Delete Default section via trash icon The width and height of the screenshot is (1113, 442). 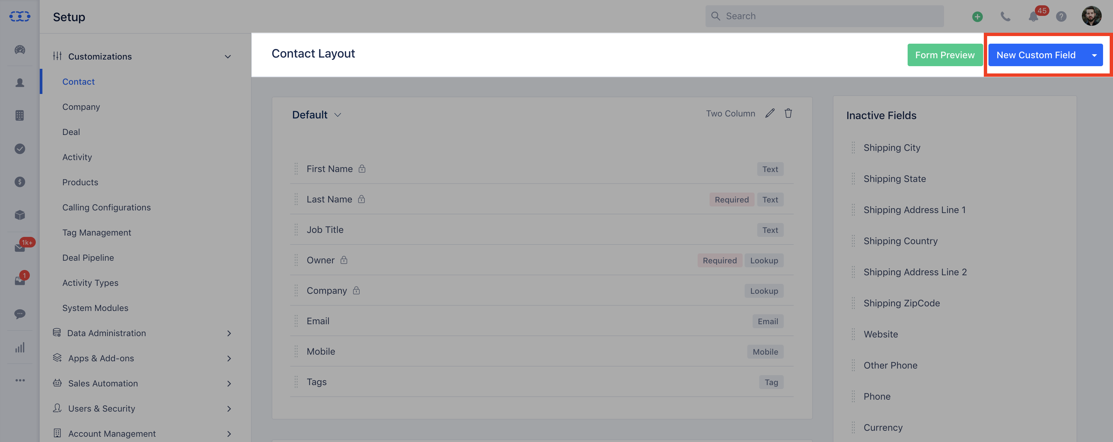(788, 113)
